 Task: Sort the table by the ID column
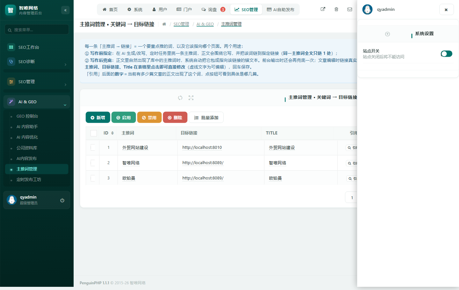[109, 133]
